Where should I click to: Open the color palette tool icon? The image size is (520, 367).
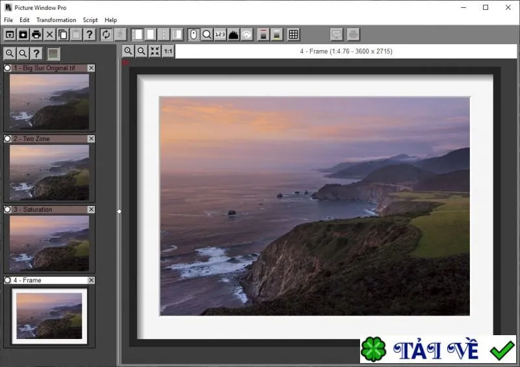coord(247,34)
